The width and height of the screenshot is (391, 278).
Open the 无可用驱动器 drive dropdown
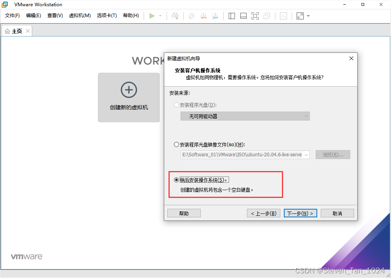245,116
